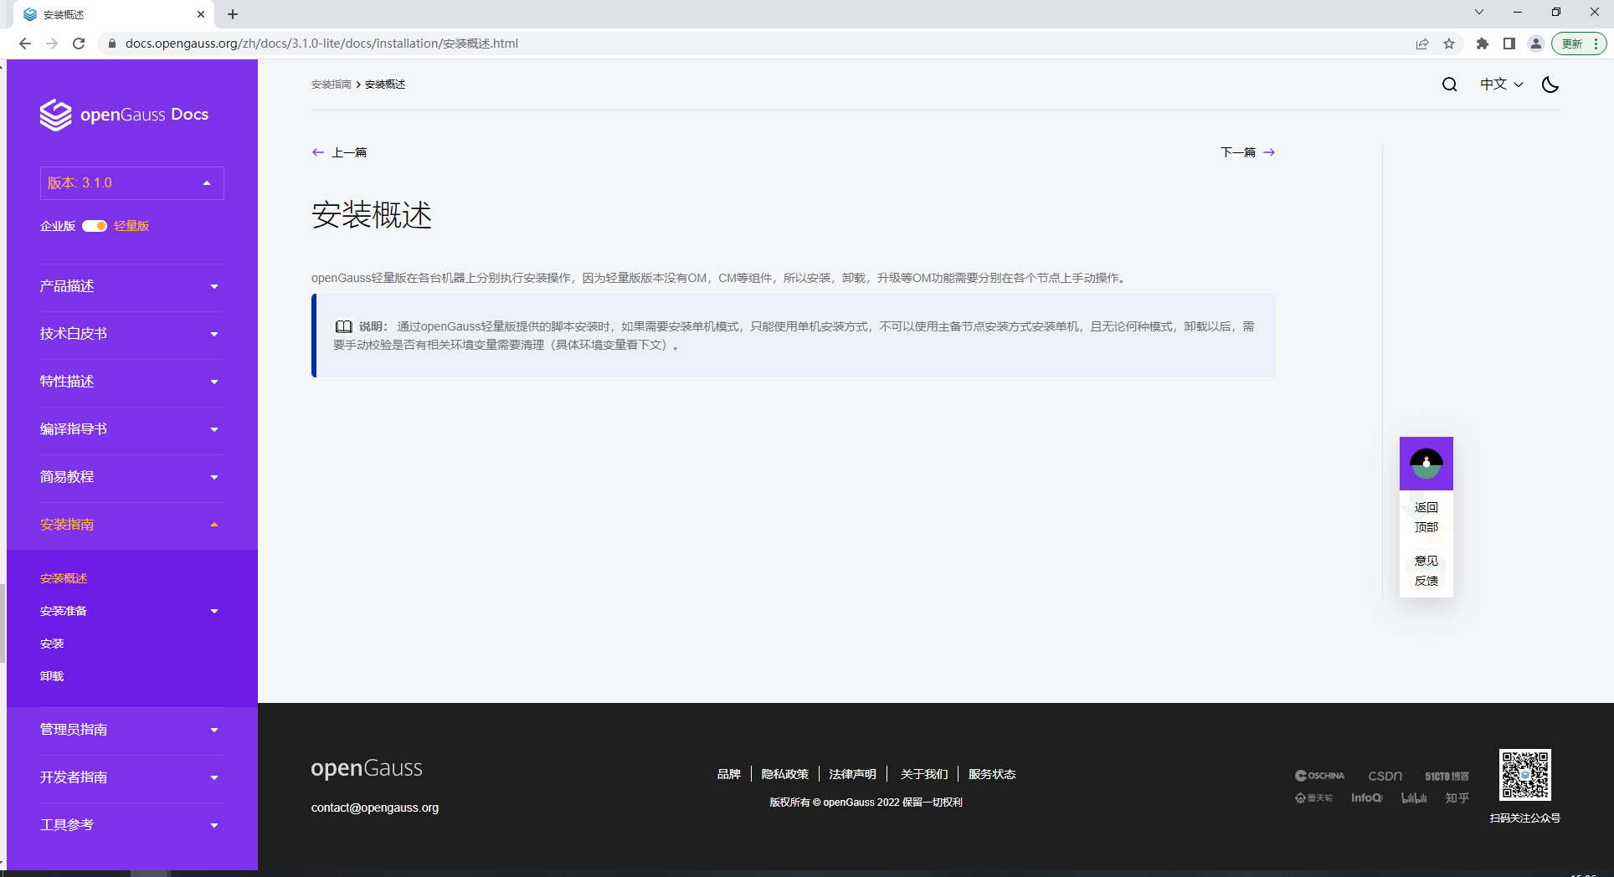
Task: Click the InfoQ logo in footer
Action: click(x=1367, y=798)
